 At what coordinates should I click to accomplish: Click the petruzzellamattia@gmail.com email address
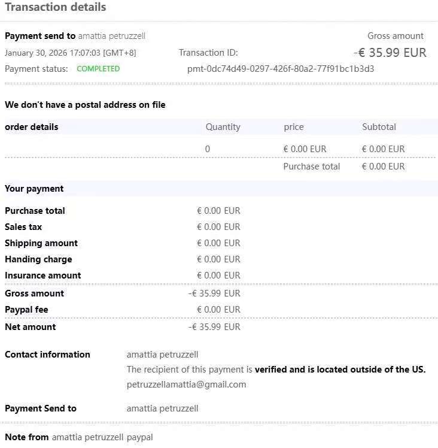tap(186, 385)
